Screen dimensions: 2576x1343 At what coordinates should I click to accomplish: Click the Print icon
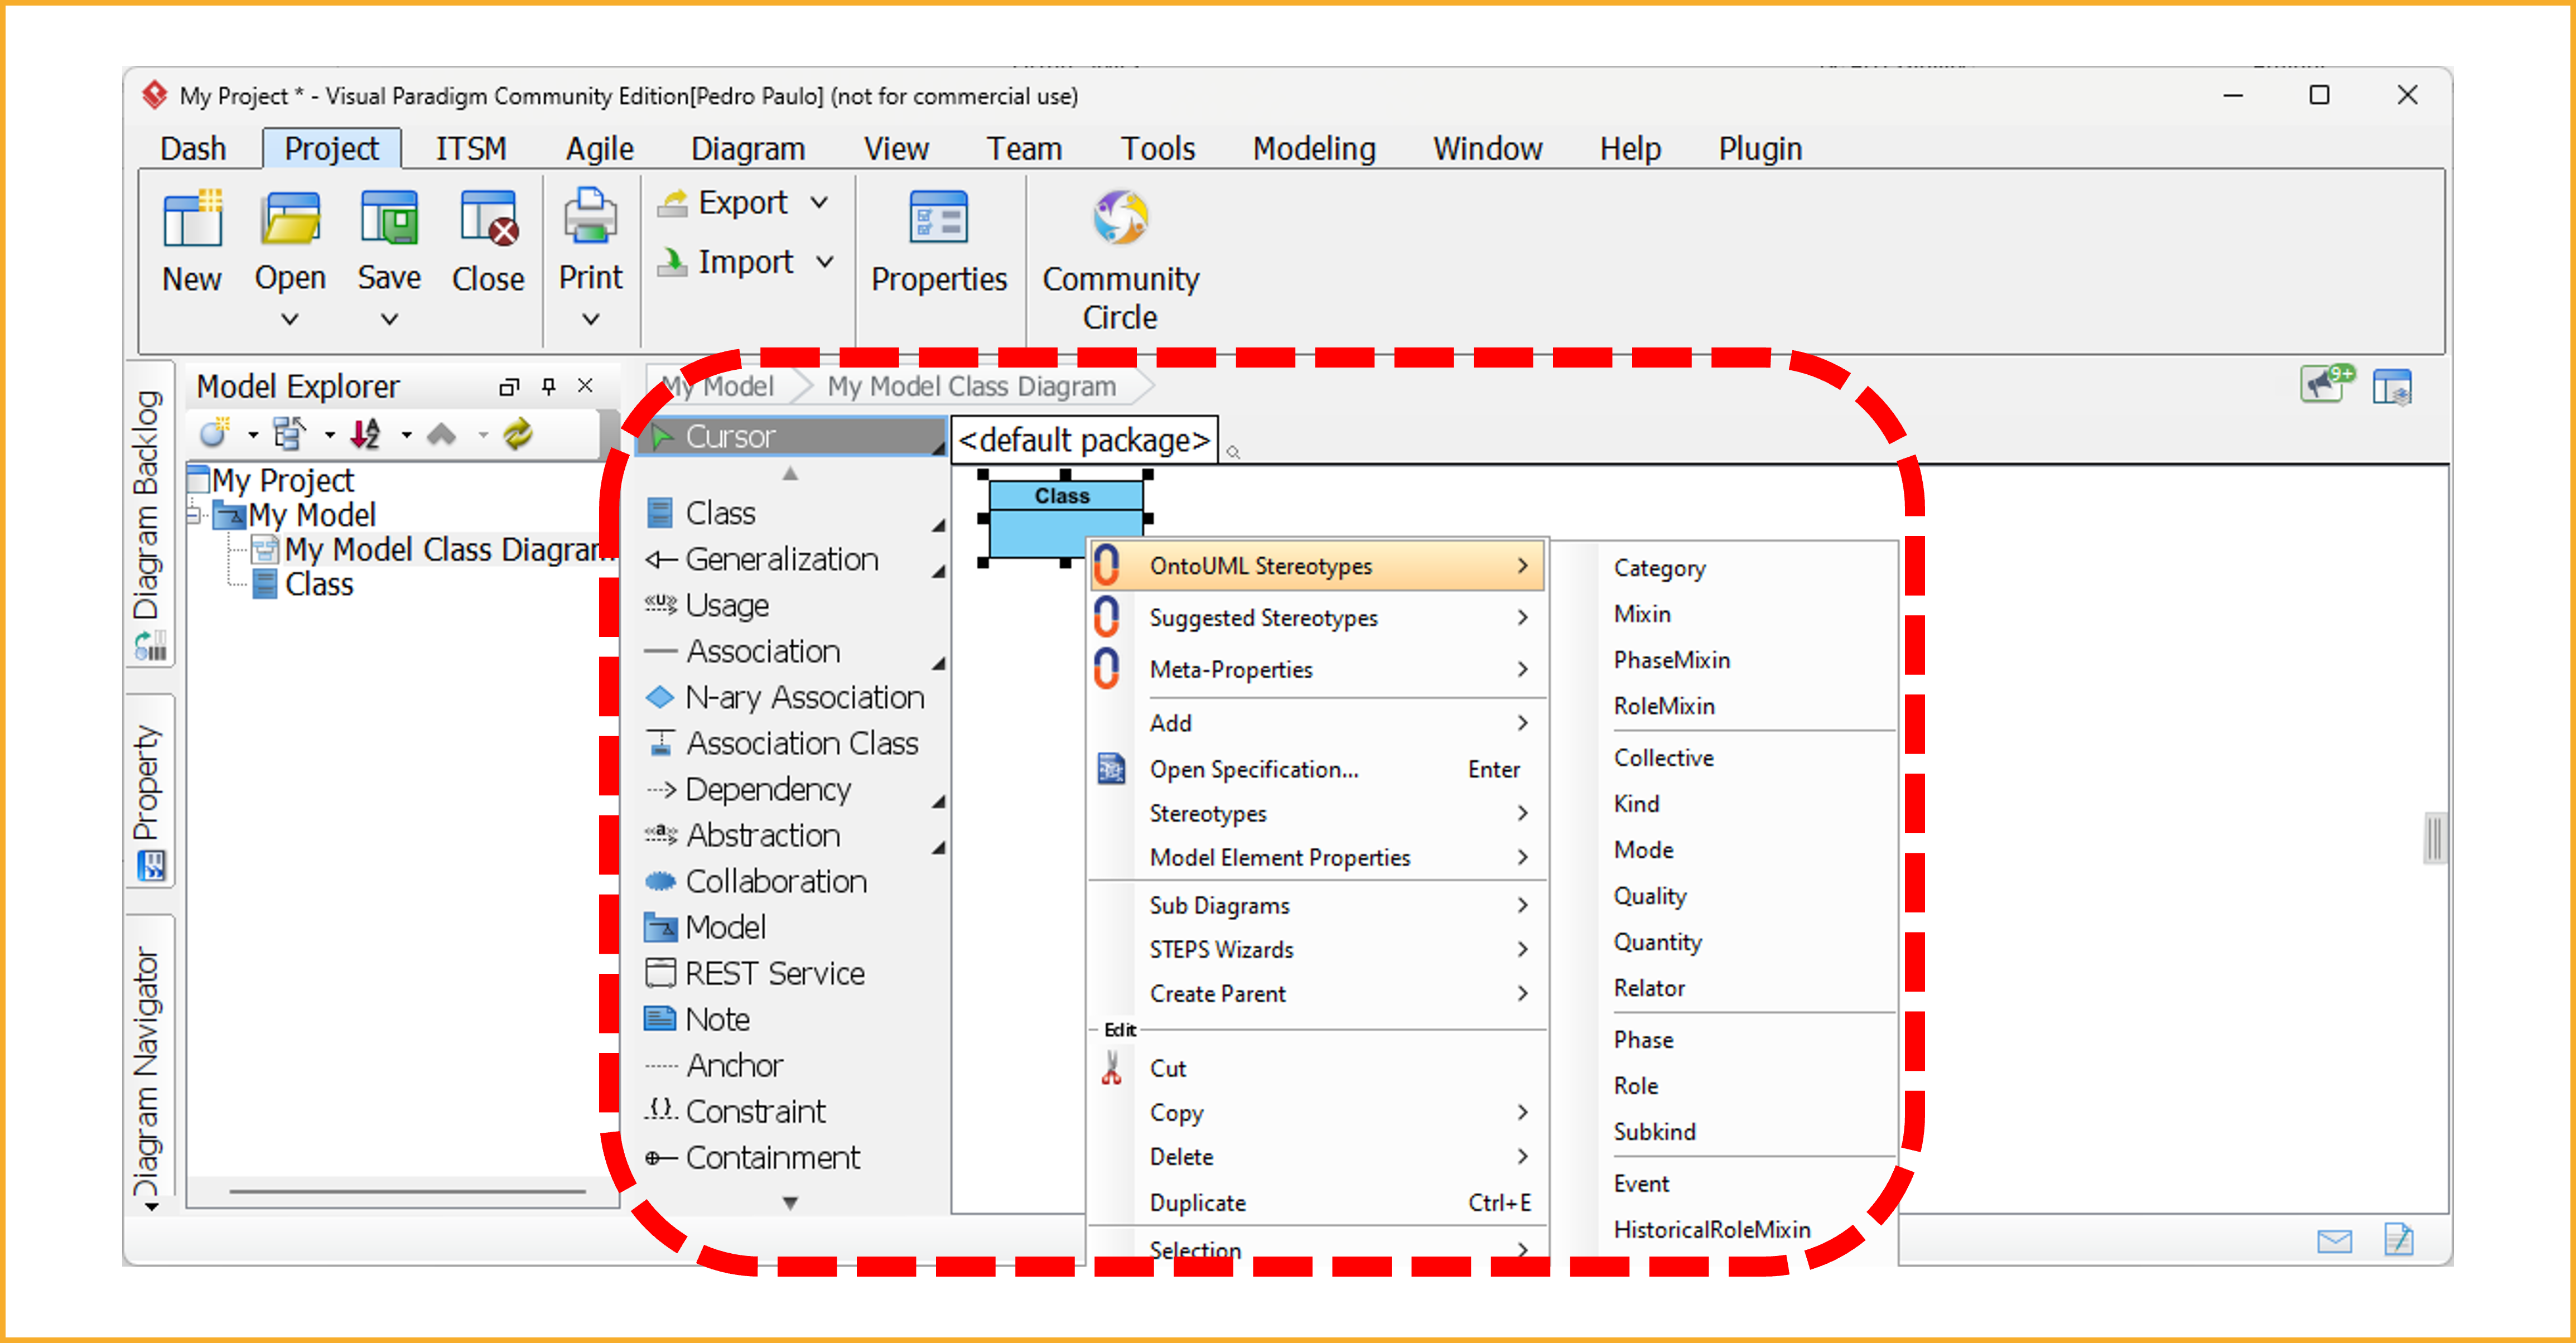click(x=590, y=217)
